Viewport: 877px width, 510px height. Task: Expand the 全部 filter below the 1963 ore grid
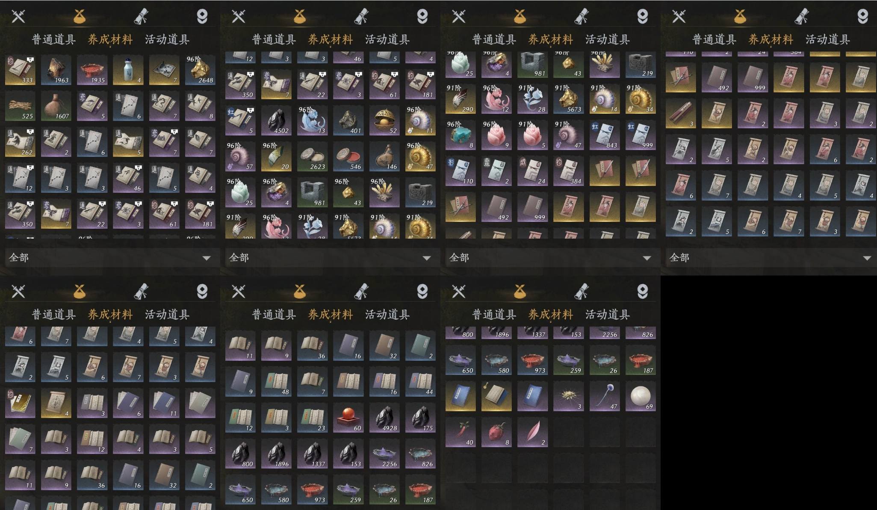(110, 258)
